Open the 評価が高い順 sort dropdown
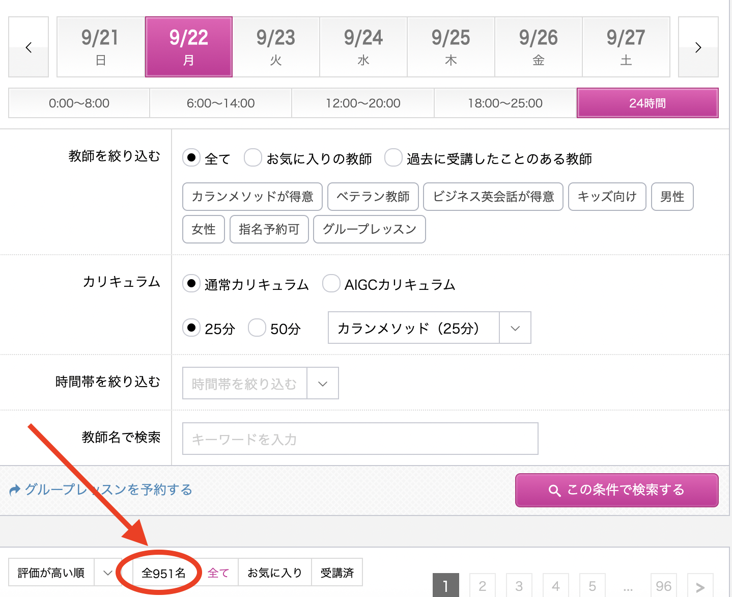Viewport: 732px width, 597px height. (63, 573)
